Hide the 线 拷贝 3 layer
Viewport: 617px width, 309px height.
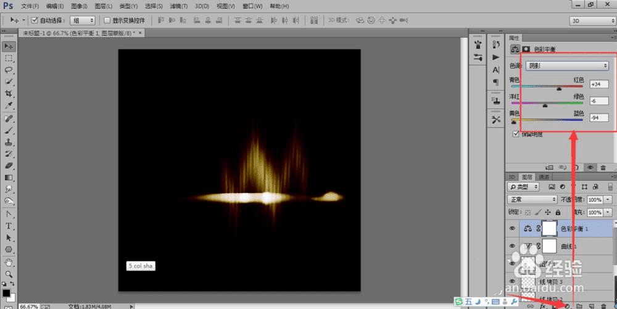tap(512, 281)
